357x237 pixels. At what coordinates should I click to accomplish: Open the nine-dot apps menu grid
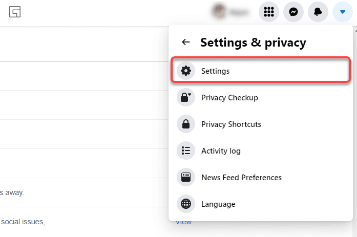269,12
